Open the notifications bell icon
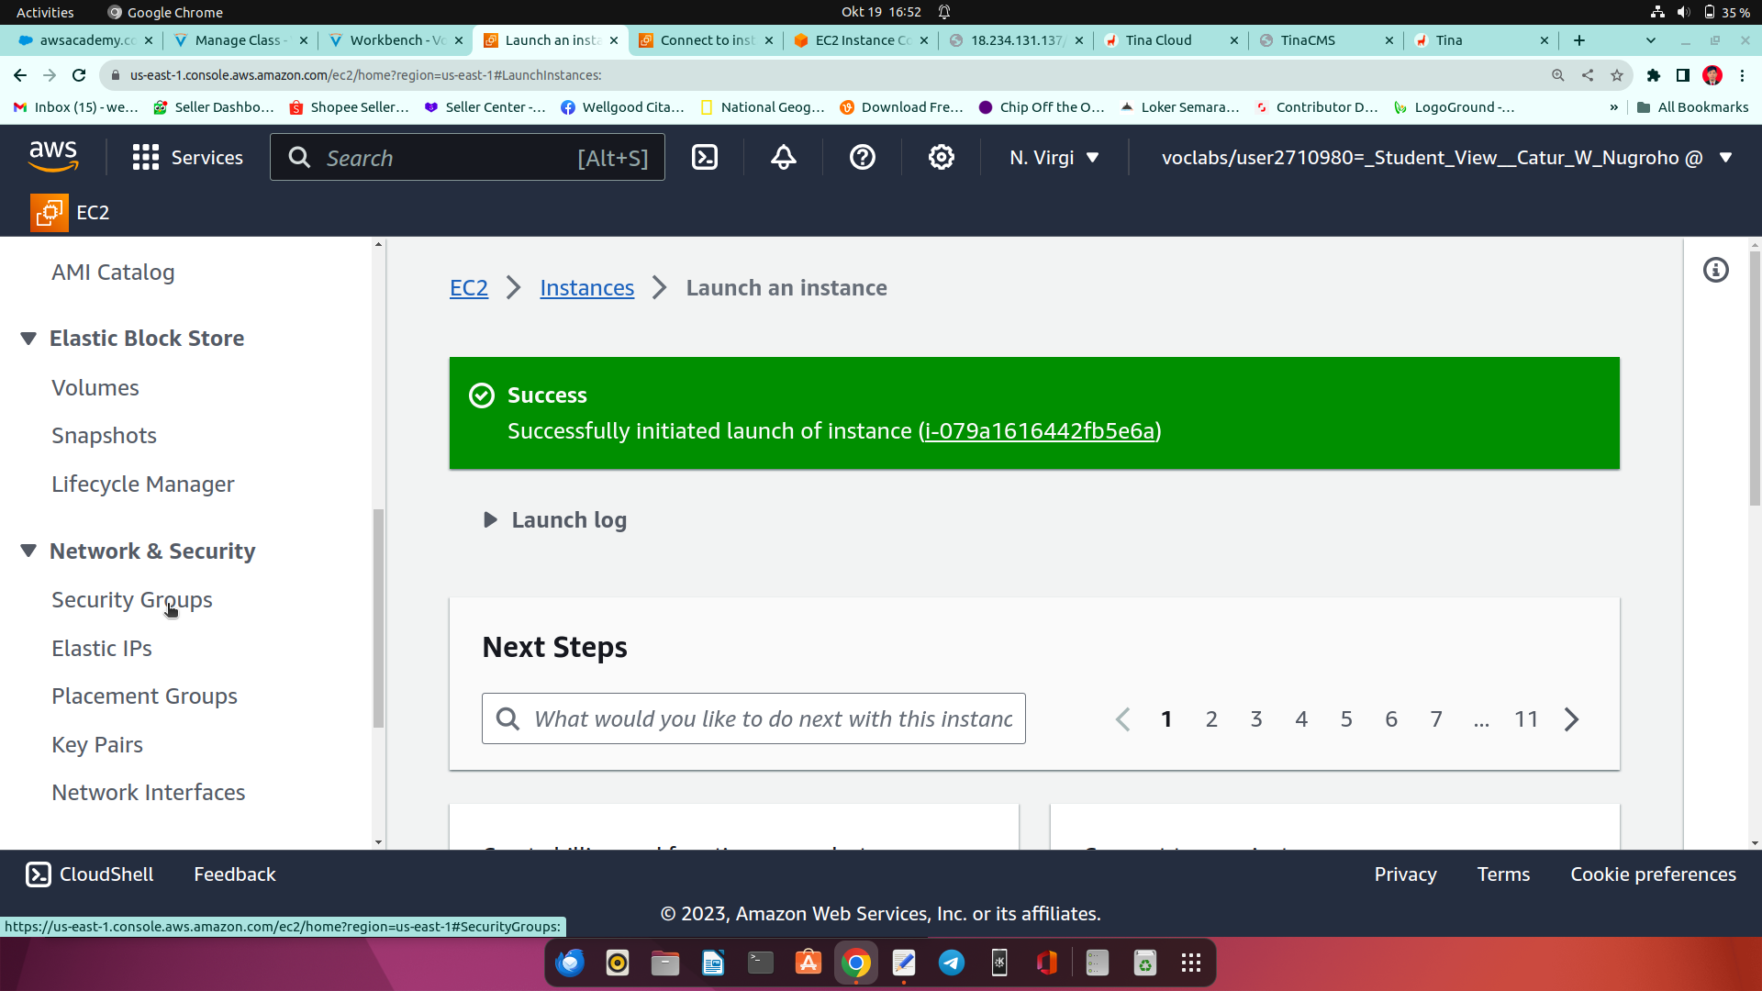 tap(783, 157)
